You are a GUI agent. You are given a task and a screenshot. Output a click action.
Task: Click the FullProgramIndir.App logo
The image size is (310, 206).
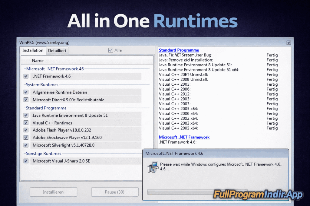point(258,195)
